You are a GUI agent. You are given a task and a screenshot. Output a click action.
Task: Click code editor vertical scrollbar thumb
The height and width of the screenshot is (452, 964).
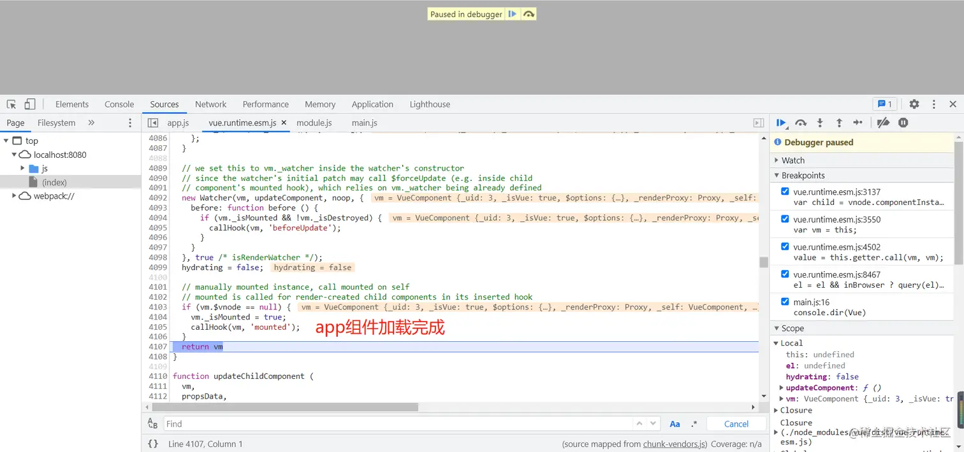point(763,262)
